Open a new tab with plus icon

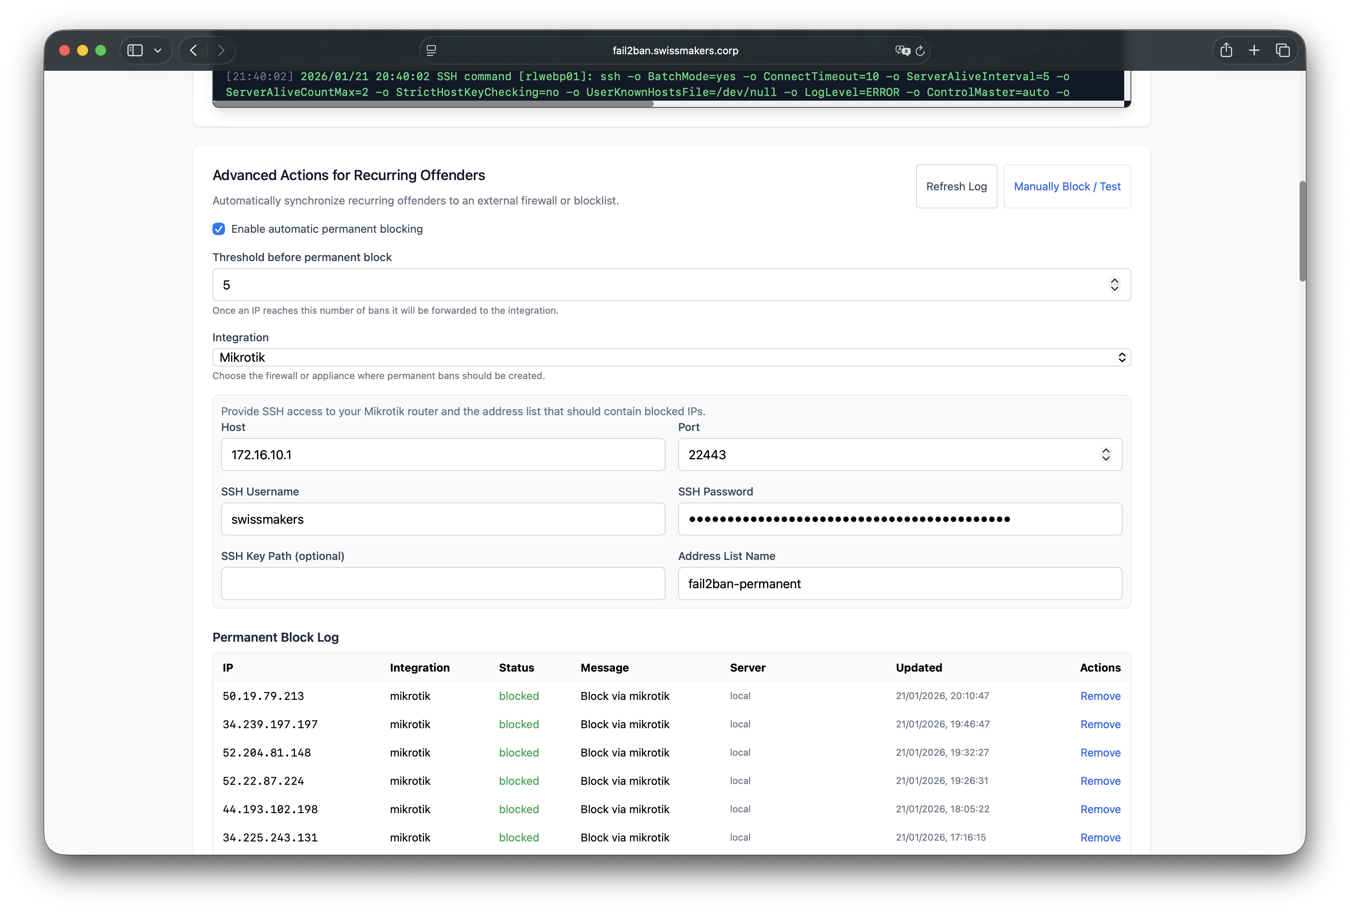click(x=1254, y=51)
